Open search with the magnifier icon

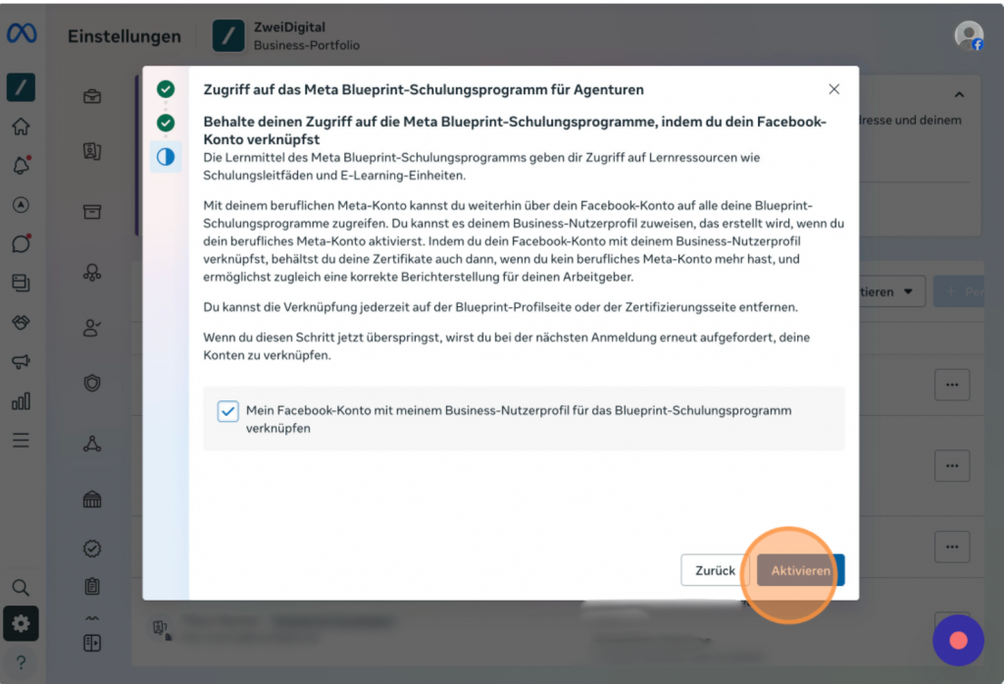pyautogui.click(x=22, y=587)
